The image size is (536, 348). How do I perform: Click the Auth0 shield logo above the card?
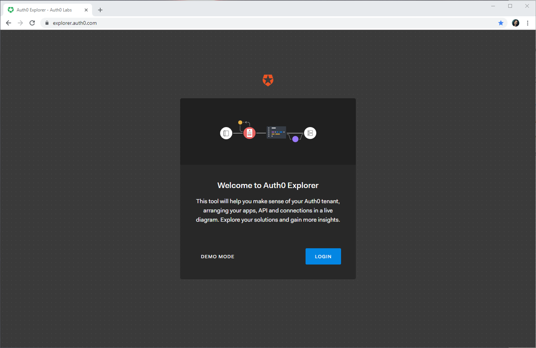click(x=268, y=80)
